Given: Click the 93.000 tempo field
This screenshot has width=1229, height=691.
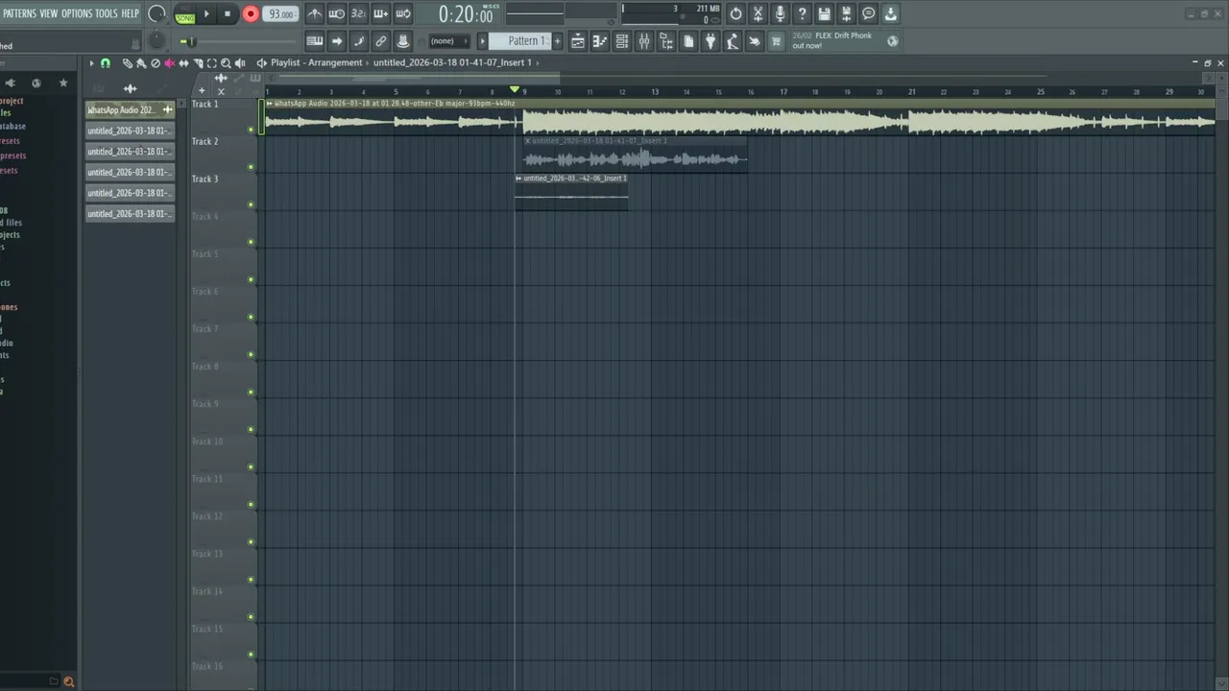Looking at the screenshot, I should 281,13.
